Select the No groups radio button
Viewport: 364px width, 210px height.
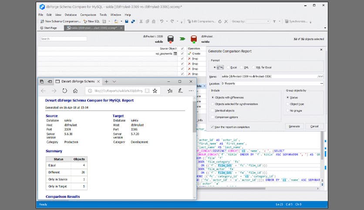(x=288, y=111)
